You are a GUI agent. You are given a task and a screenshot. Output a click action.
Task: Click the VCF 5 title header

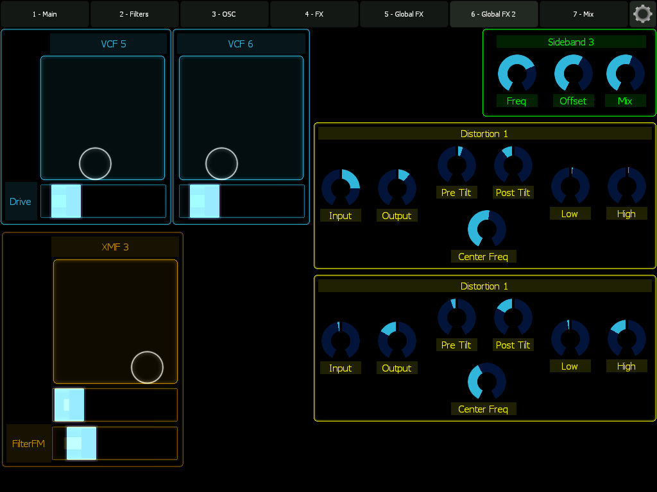pyautogui.click(x=108, y=44)
